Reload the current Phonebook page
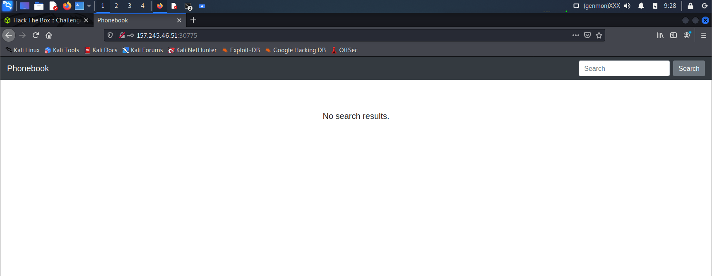Image resolution: width=712 pixels, height=276 pixels. [x=36, y=35]
